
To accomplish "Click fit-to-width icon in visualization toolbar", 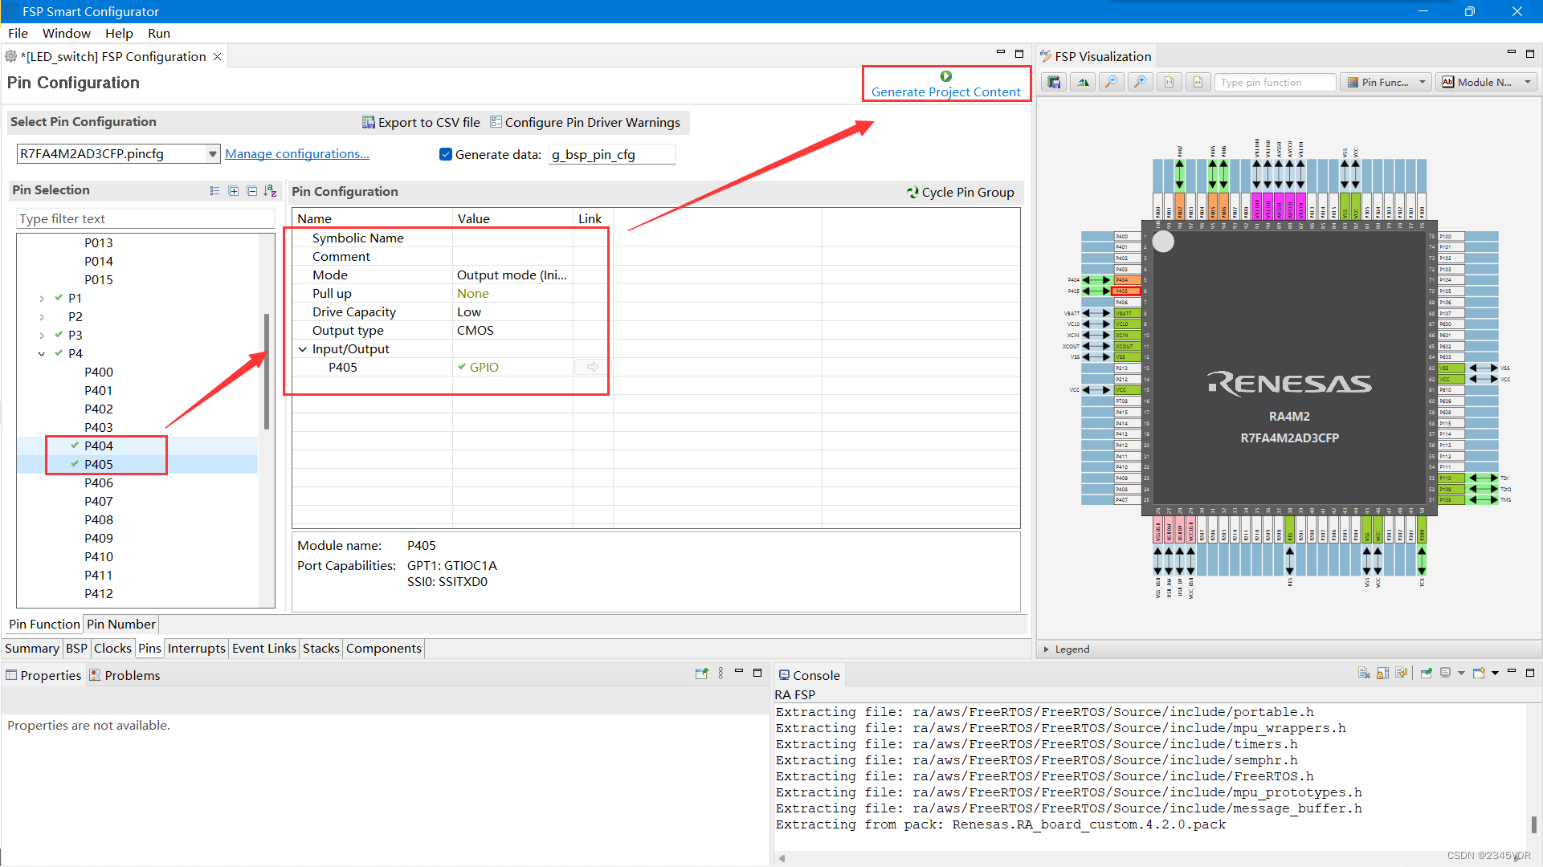I will (1198, 82).
